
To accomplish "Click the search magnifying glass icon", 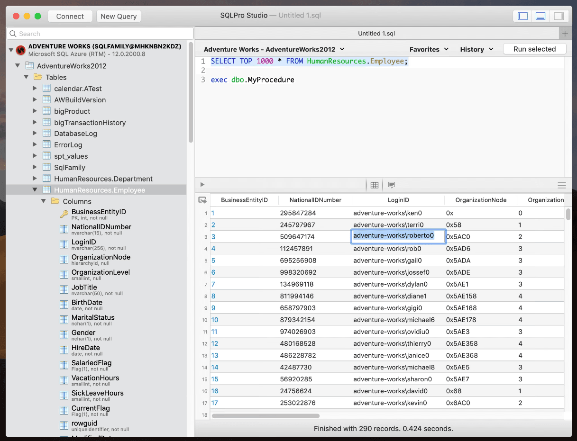I will [12, 34].
